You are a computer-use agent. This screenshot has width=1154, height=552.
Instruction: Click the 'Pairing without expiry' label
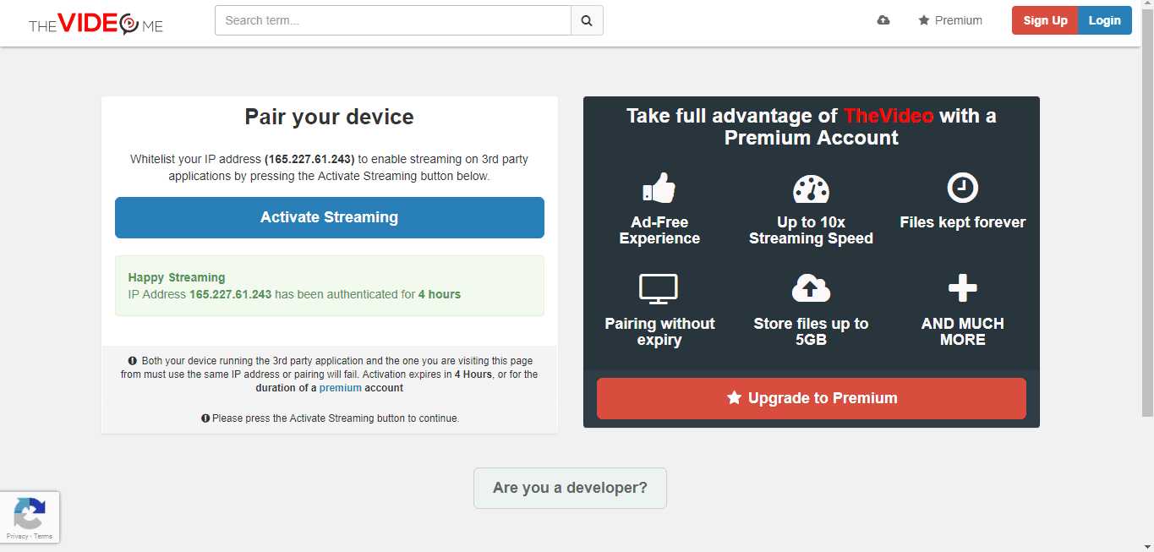[x=659, y=331]
